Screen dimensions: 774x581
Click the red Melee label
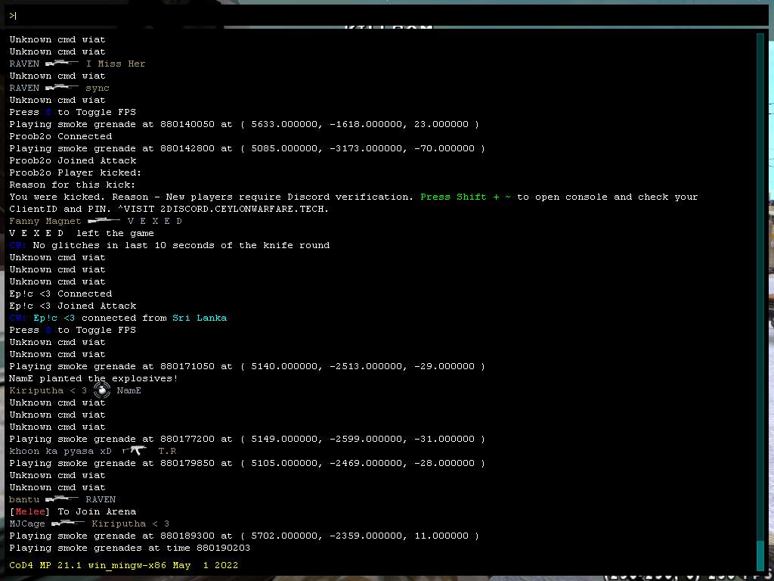[30, 511]
